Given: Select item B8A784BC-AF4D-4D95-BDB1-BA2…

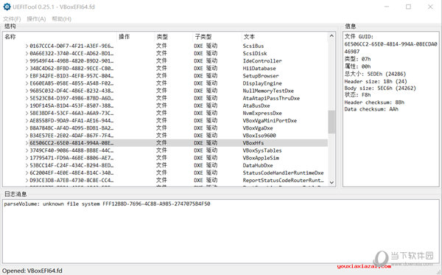Looking at the screenshot, I should pyautogui.click(x=71, y=128).
